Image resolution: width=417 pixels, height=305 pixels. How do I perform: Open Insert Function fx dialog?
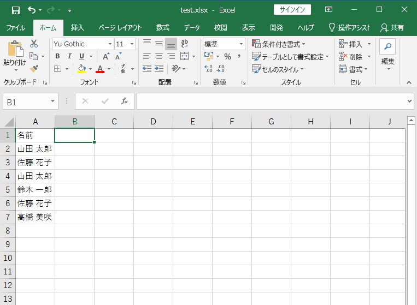(x=124, y=101)
